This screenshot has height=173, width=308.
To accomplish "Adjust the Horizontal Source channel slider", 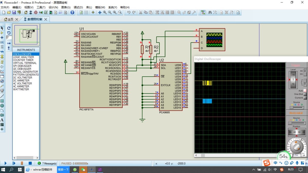I will point(296,123).
